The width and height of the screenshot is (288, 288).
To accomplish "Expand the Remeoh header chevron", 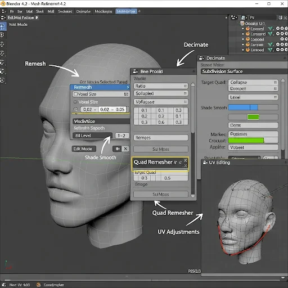I will coord(128,87).
